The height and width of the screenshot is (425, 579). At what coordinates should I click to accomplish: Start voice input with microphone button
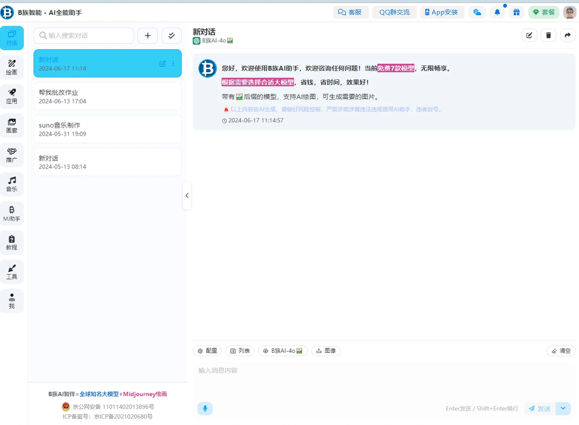tap(205, 409)
